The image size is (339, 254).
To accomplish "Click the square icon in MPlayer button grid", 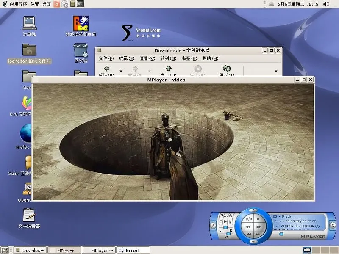I will pos(221,221).
